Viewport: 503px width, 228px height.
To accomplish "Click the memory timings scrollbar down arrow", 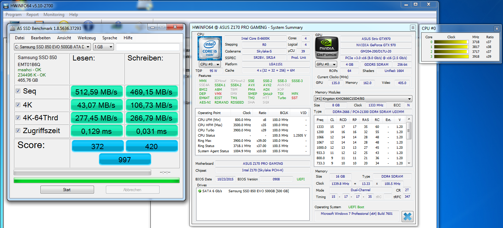I will pyautogui.click(x=409, y=163).
